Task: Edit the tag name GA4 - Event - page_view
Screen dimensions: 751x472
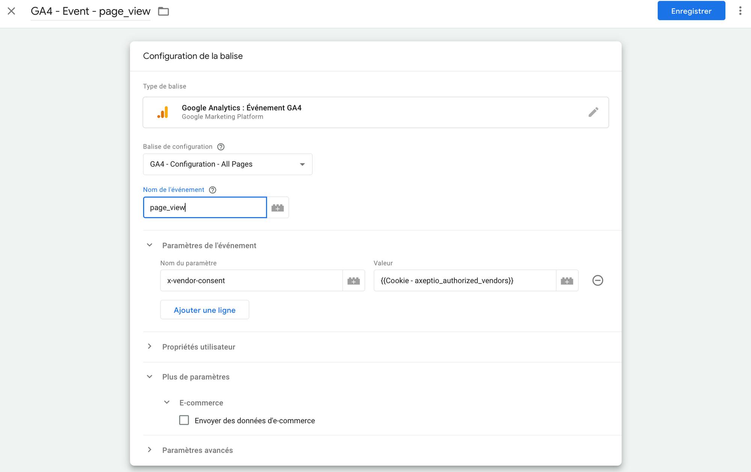Action: pyautogui.click(x=90, y=11)
